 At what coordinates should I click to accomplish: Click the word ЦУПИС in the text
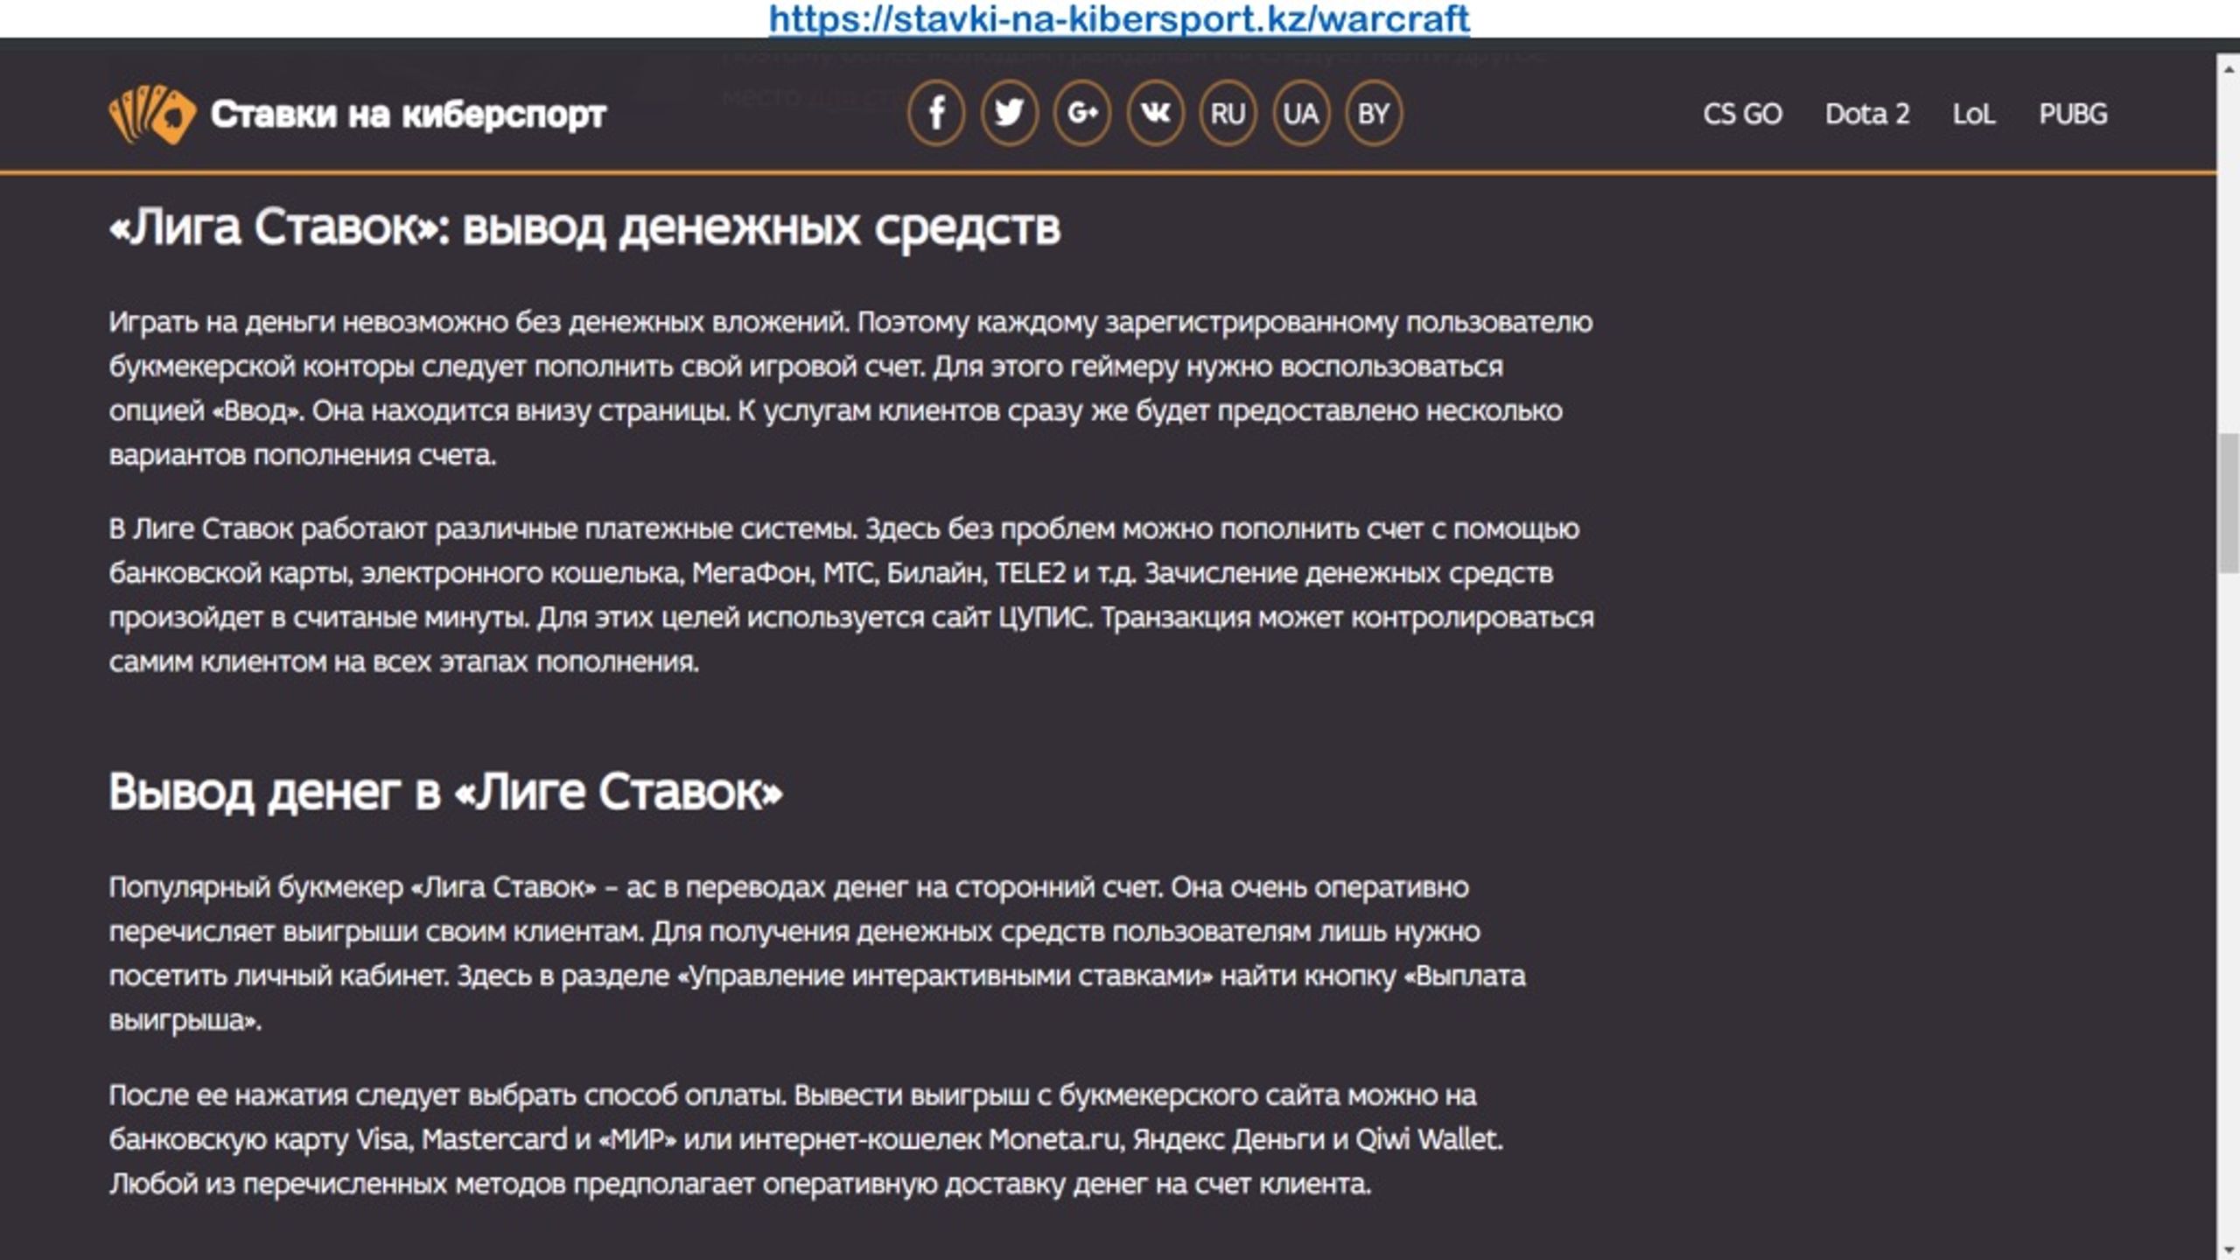[1046, 619]
